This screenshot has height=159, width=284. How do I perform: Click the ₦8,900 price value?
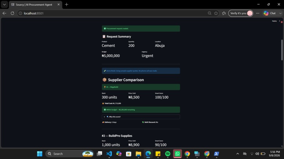[x=134, y=145]
